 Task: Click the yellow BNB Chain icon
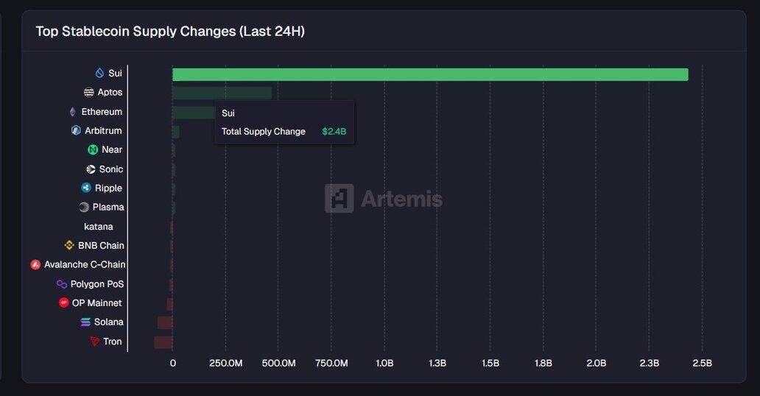click(69, 245)
